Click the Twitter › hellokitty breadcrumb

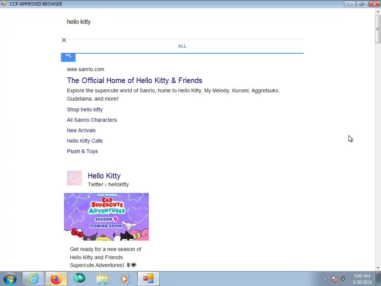(108, 184)
